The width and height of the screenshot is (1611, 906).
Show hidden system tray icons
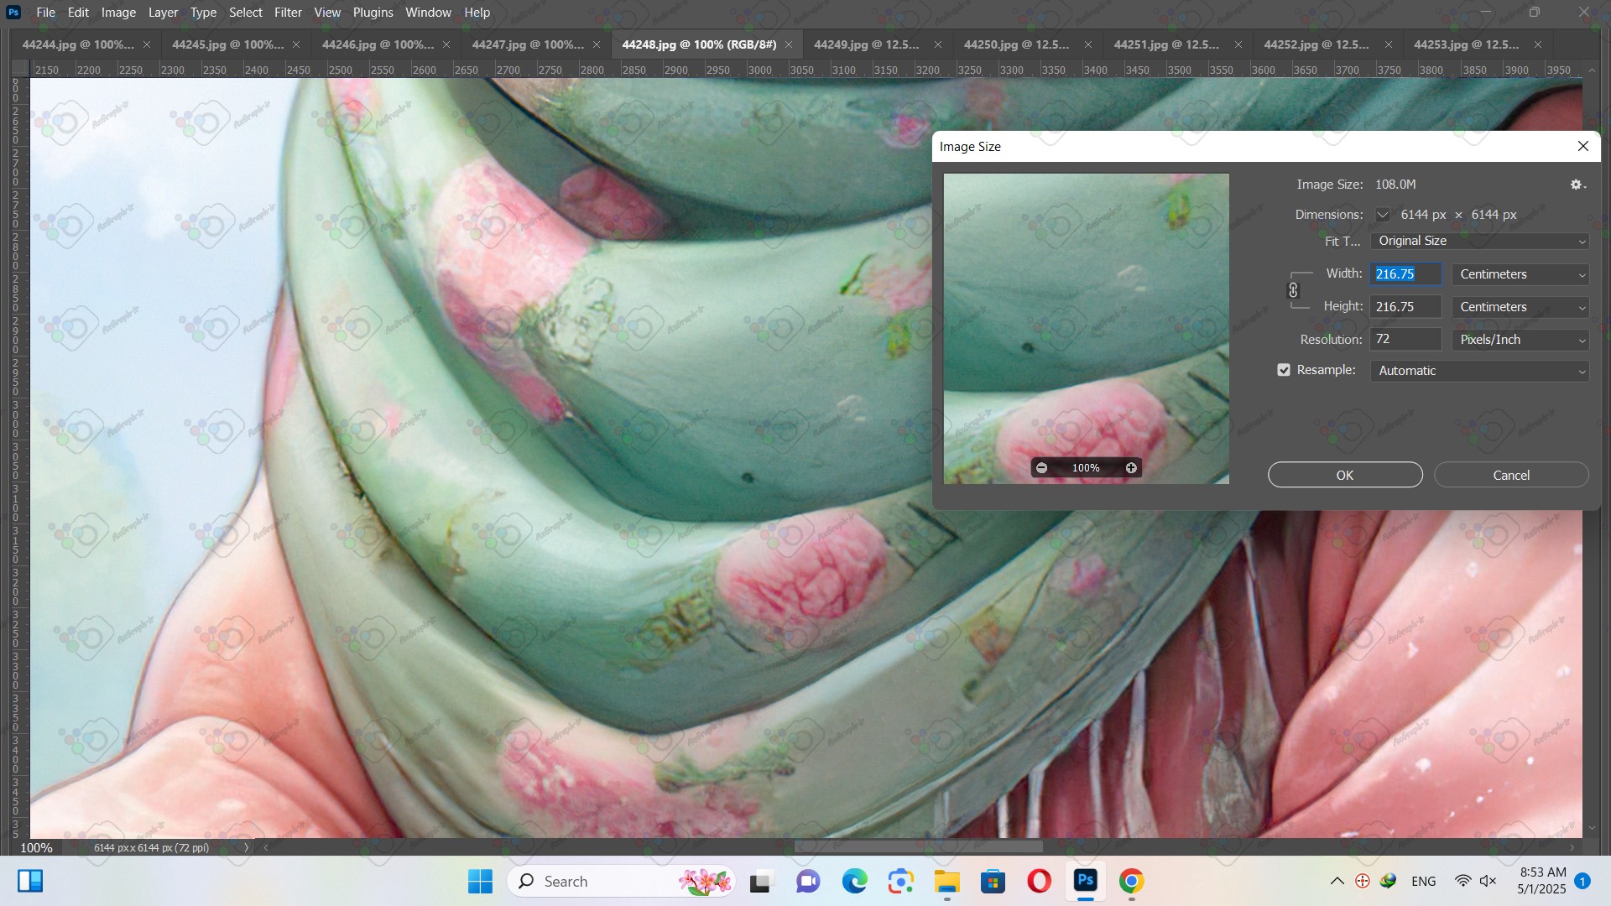tap(1337, 881)
